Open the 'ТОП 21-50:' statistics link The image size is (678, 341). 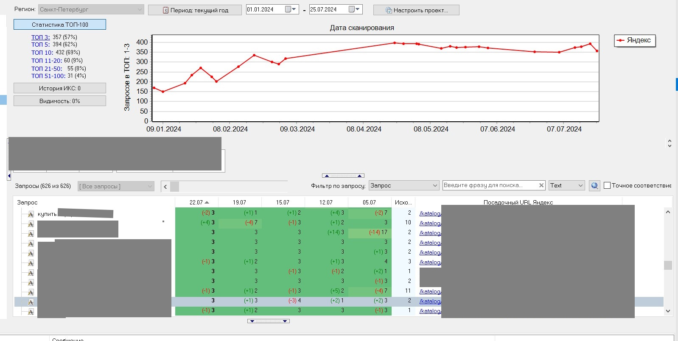pyautogui.click(x=47, y=68)
